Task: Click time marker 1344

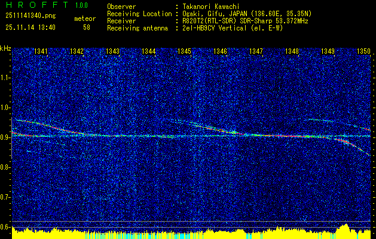Action: [148, 51]
